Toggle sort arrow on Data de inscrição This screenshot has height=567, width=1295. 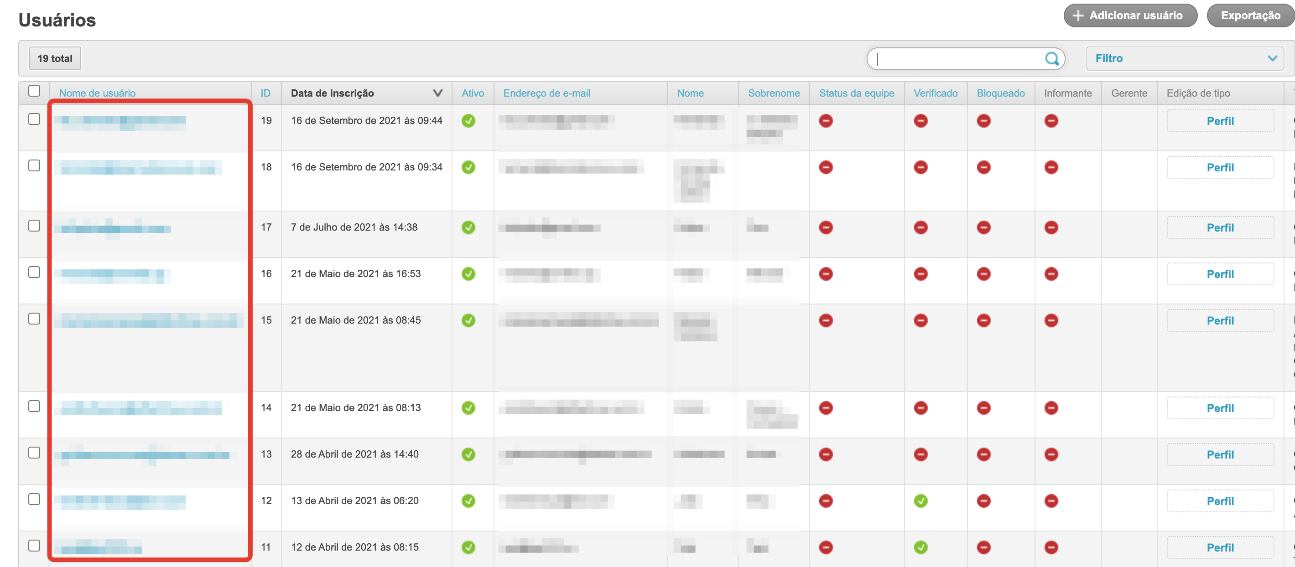coord(437,93)
